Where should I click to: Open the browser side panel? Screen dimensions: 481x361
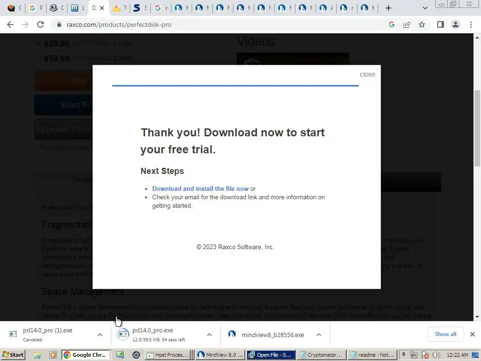coord(441,24)
